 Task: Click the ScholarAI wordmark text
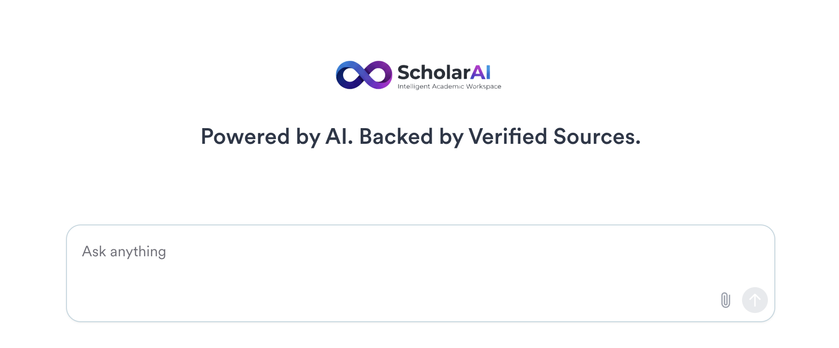click(x=445, y=73)
